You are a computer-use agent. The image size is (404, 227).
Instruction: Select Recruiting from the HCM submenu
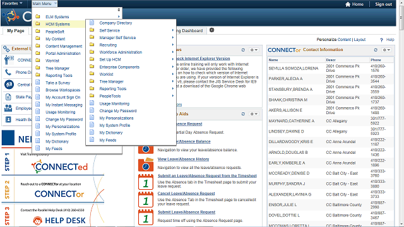tap(108, 45)
